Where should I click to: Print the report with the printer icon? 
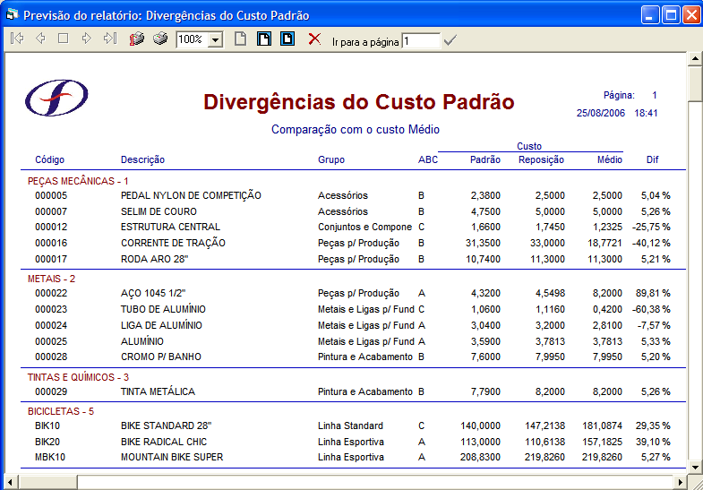tap(160, 39)
